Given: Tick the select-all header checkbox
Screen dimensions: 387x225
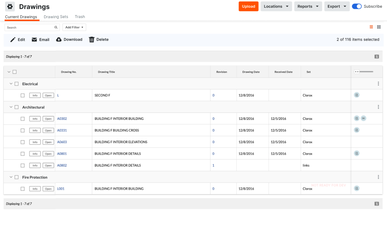Looking at the screenshot, I should (15, 72).
